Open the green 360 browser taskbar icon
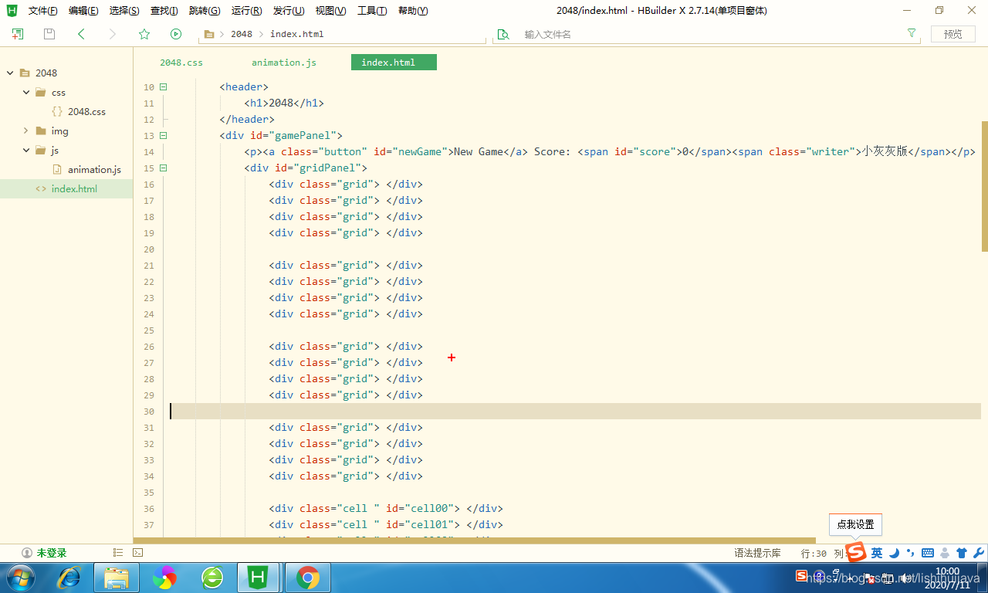The image size is (988, 593). click(211, 577)
